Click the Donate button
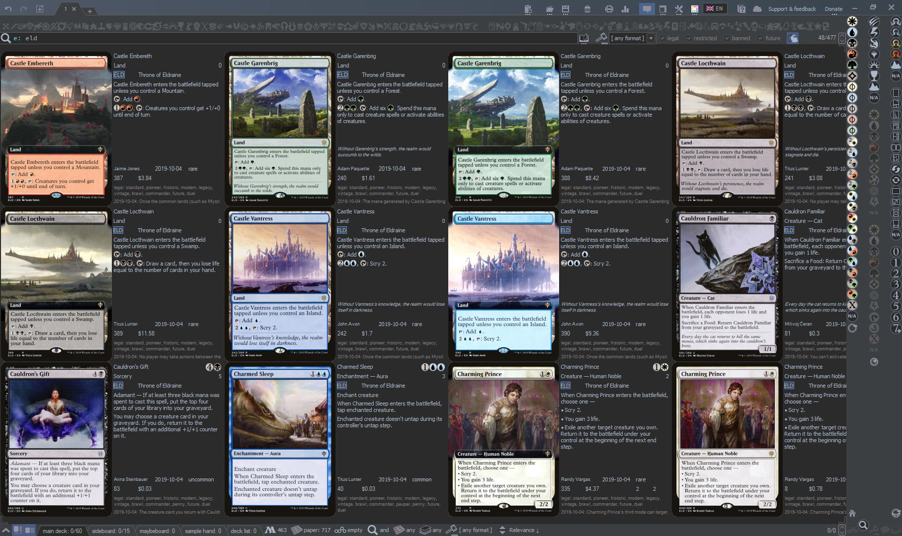The width and height of the screenshot is (902, 536). click(x=833, y=9)
